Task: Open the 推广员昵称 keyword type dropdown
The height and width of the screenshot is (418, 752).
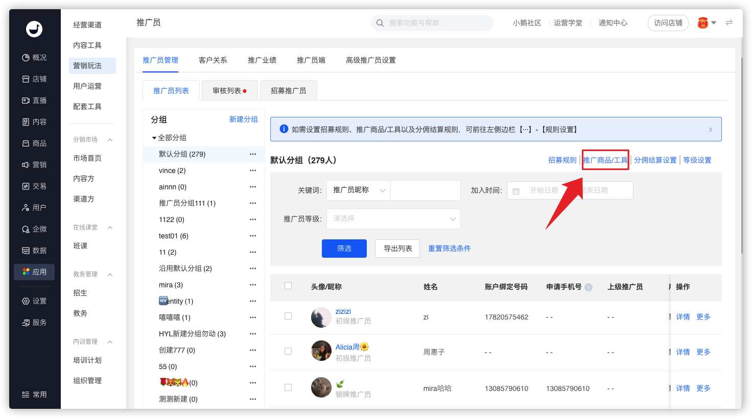Action: [x=359, y=190]
